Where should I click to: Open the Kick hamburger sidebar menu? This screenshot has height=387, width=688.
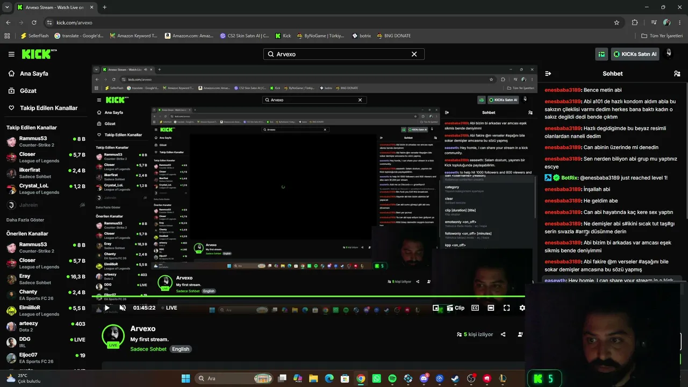point(11,54)
